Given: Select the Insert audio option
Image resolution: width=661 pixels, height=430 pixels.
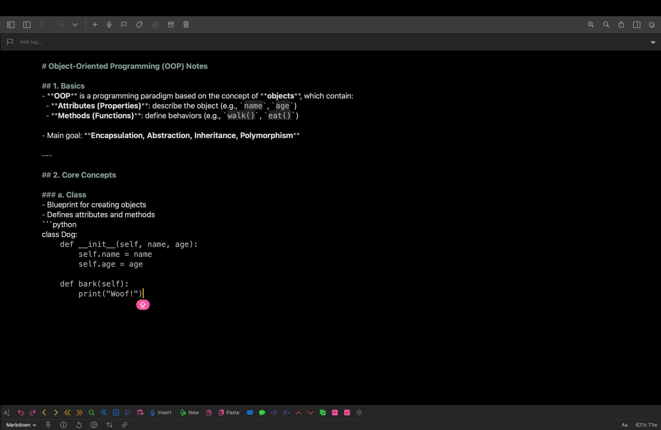Looking at the screenshot, I should pyautogui.click(x=160, y=413).
